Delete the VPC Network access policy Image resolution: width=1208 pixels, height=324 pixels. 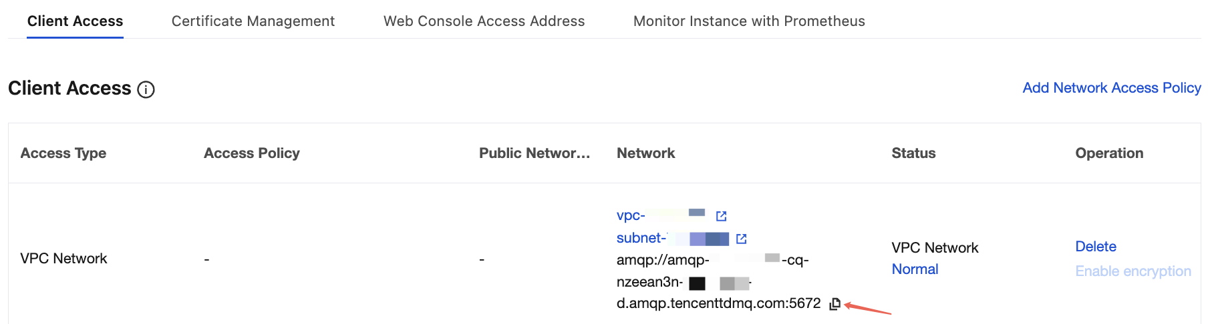(x=1095, y=247)
